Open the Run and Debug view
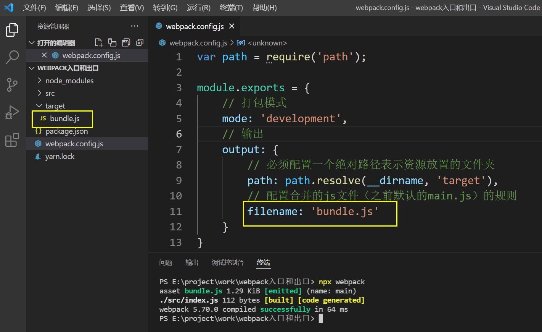 (12, 112)
